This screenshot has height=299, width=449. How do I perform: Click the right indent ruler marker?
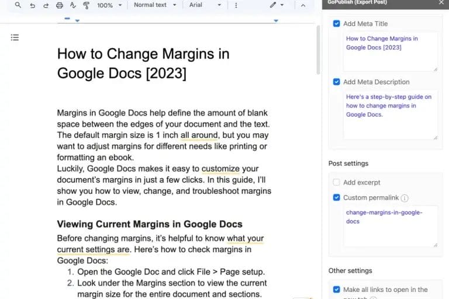(x=276, y=21)
